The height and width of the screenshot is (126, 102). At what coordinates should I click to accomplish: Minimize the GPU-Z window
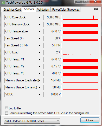pos(79,2)
